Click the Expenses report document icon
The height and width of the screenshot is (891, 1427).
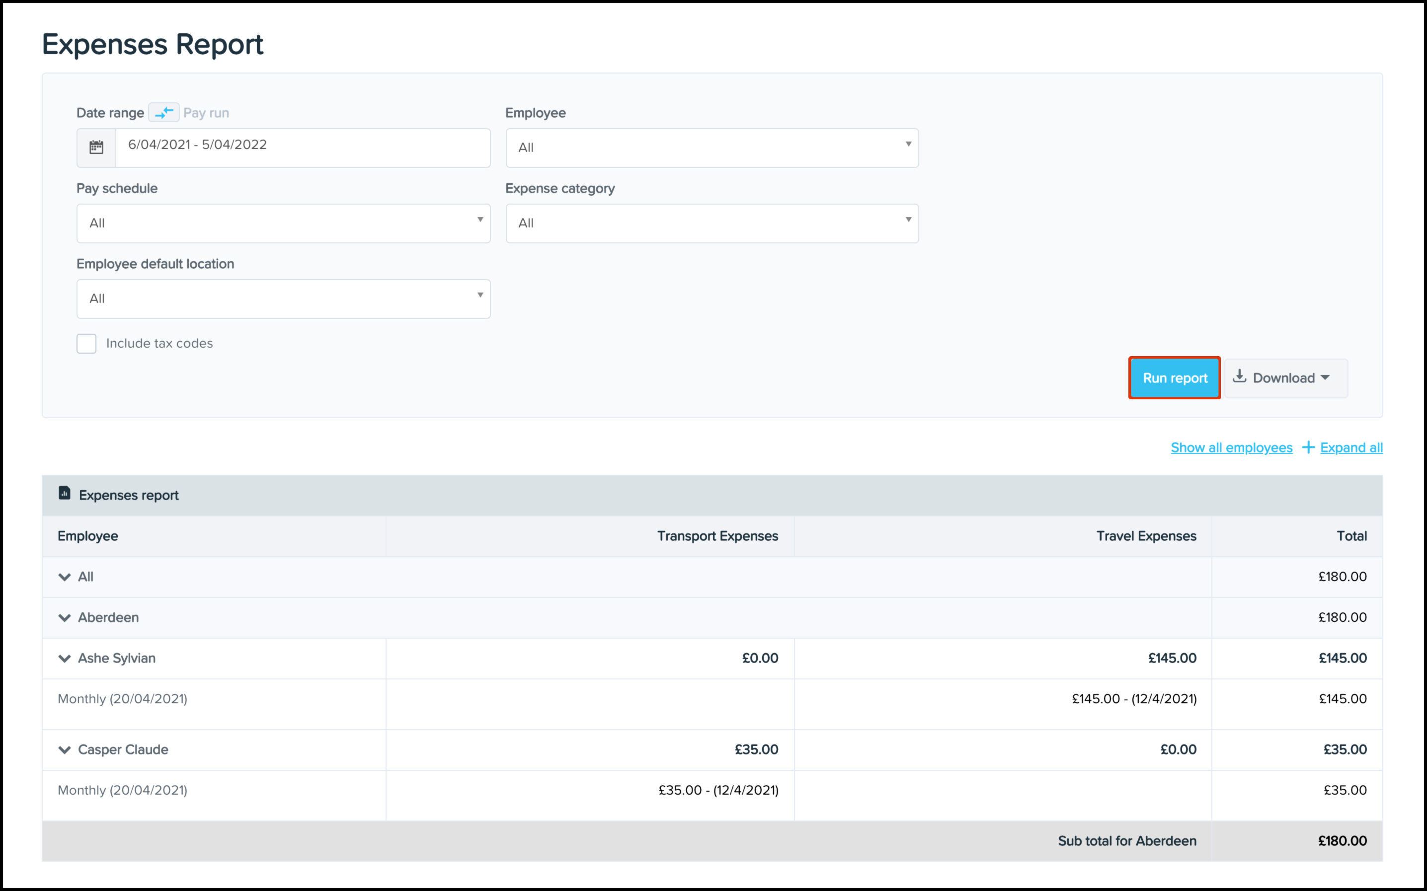(x=64, y=493)
